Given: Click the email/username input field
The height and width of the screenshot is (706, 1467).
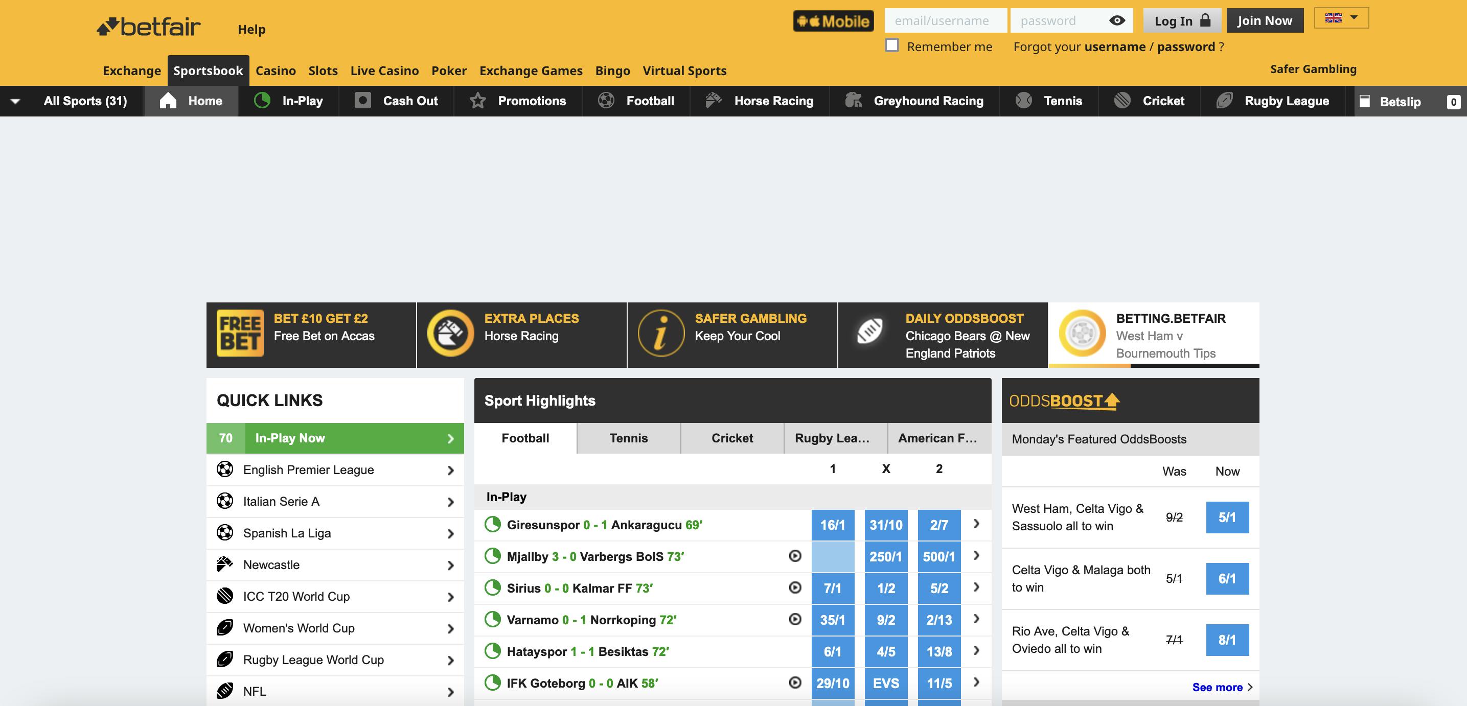Looking at the screenshot, I should [945, 20].
